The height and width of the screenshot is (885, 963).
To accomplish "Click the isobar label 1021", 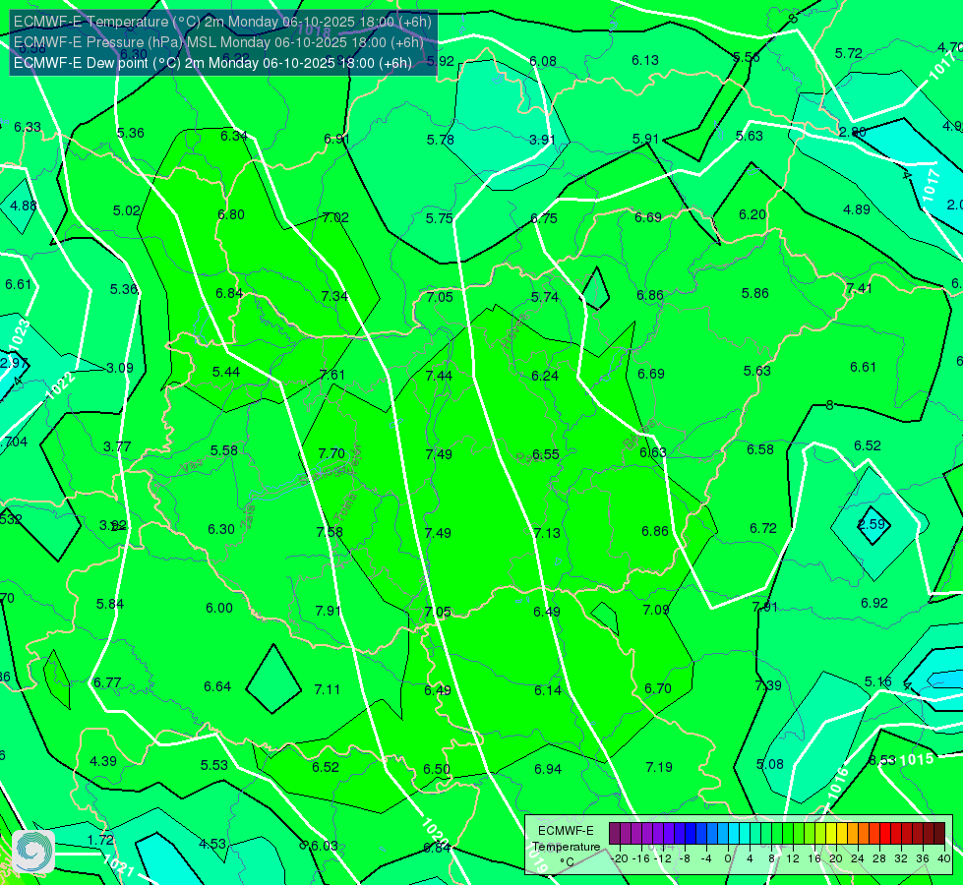I will 119,865.
